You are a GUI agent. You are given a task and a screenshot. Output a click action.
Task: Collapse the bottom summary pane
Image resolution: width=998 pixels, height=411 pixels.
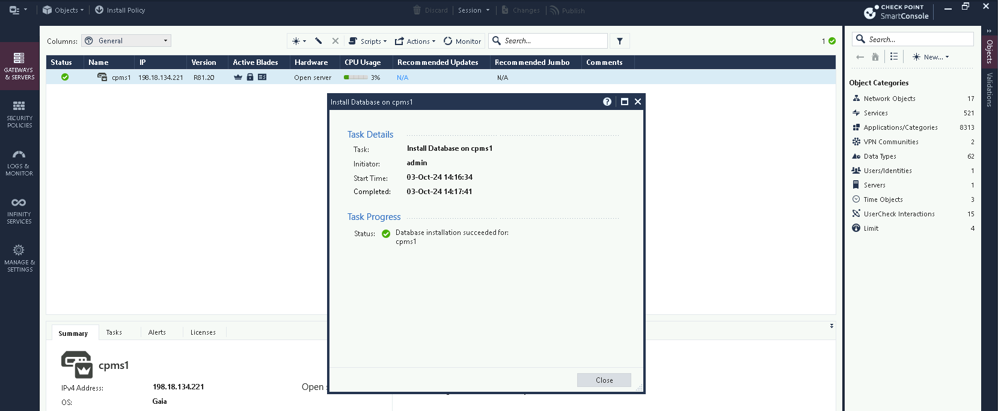pos(831,326)
